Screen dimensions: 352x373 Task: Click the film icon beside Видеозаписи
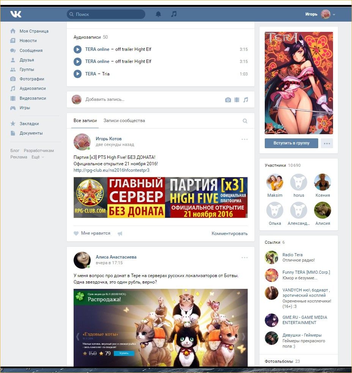pos(13,98)
